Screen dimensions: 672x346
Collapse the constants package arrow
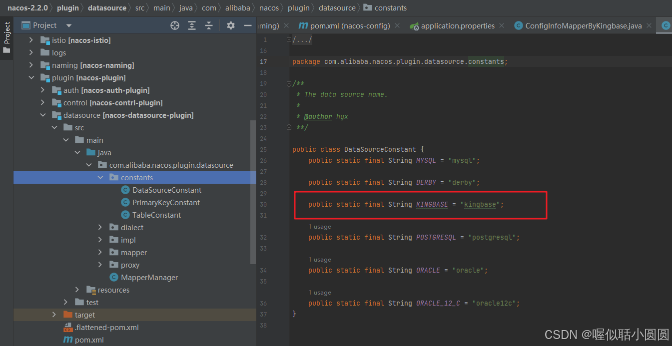(x=100, y=177)
